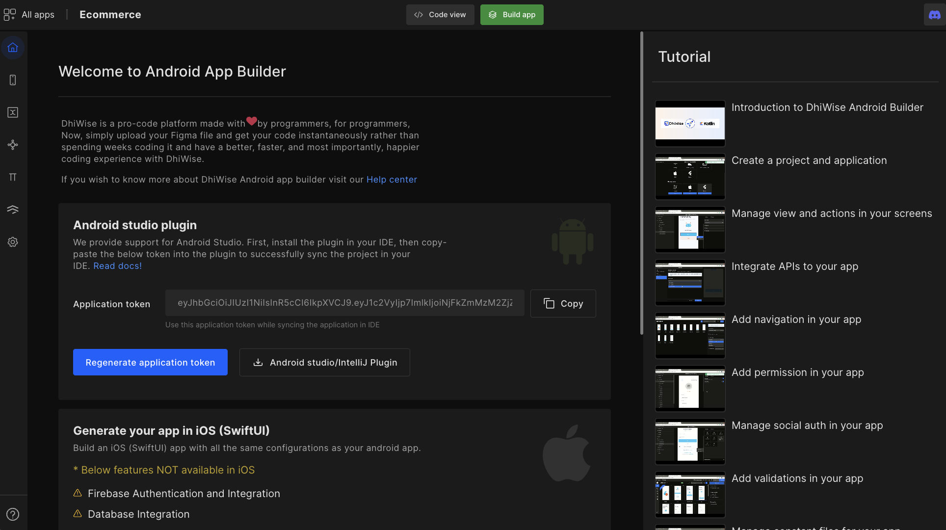Screen dimensions: 946x530
Task: Click 'Create a project and application' title
Action: point(809,160)
